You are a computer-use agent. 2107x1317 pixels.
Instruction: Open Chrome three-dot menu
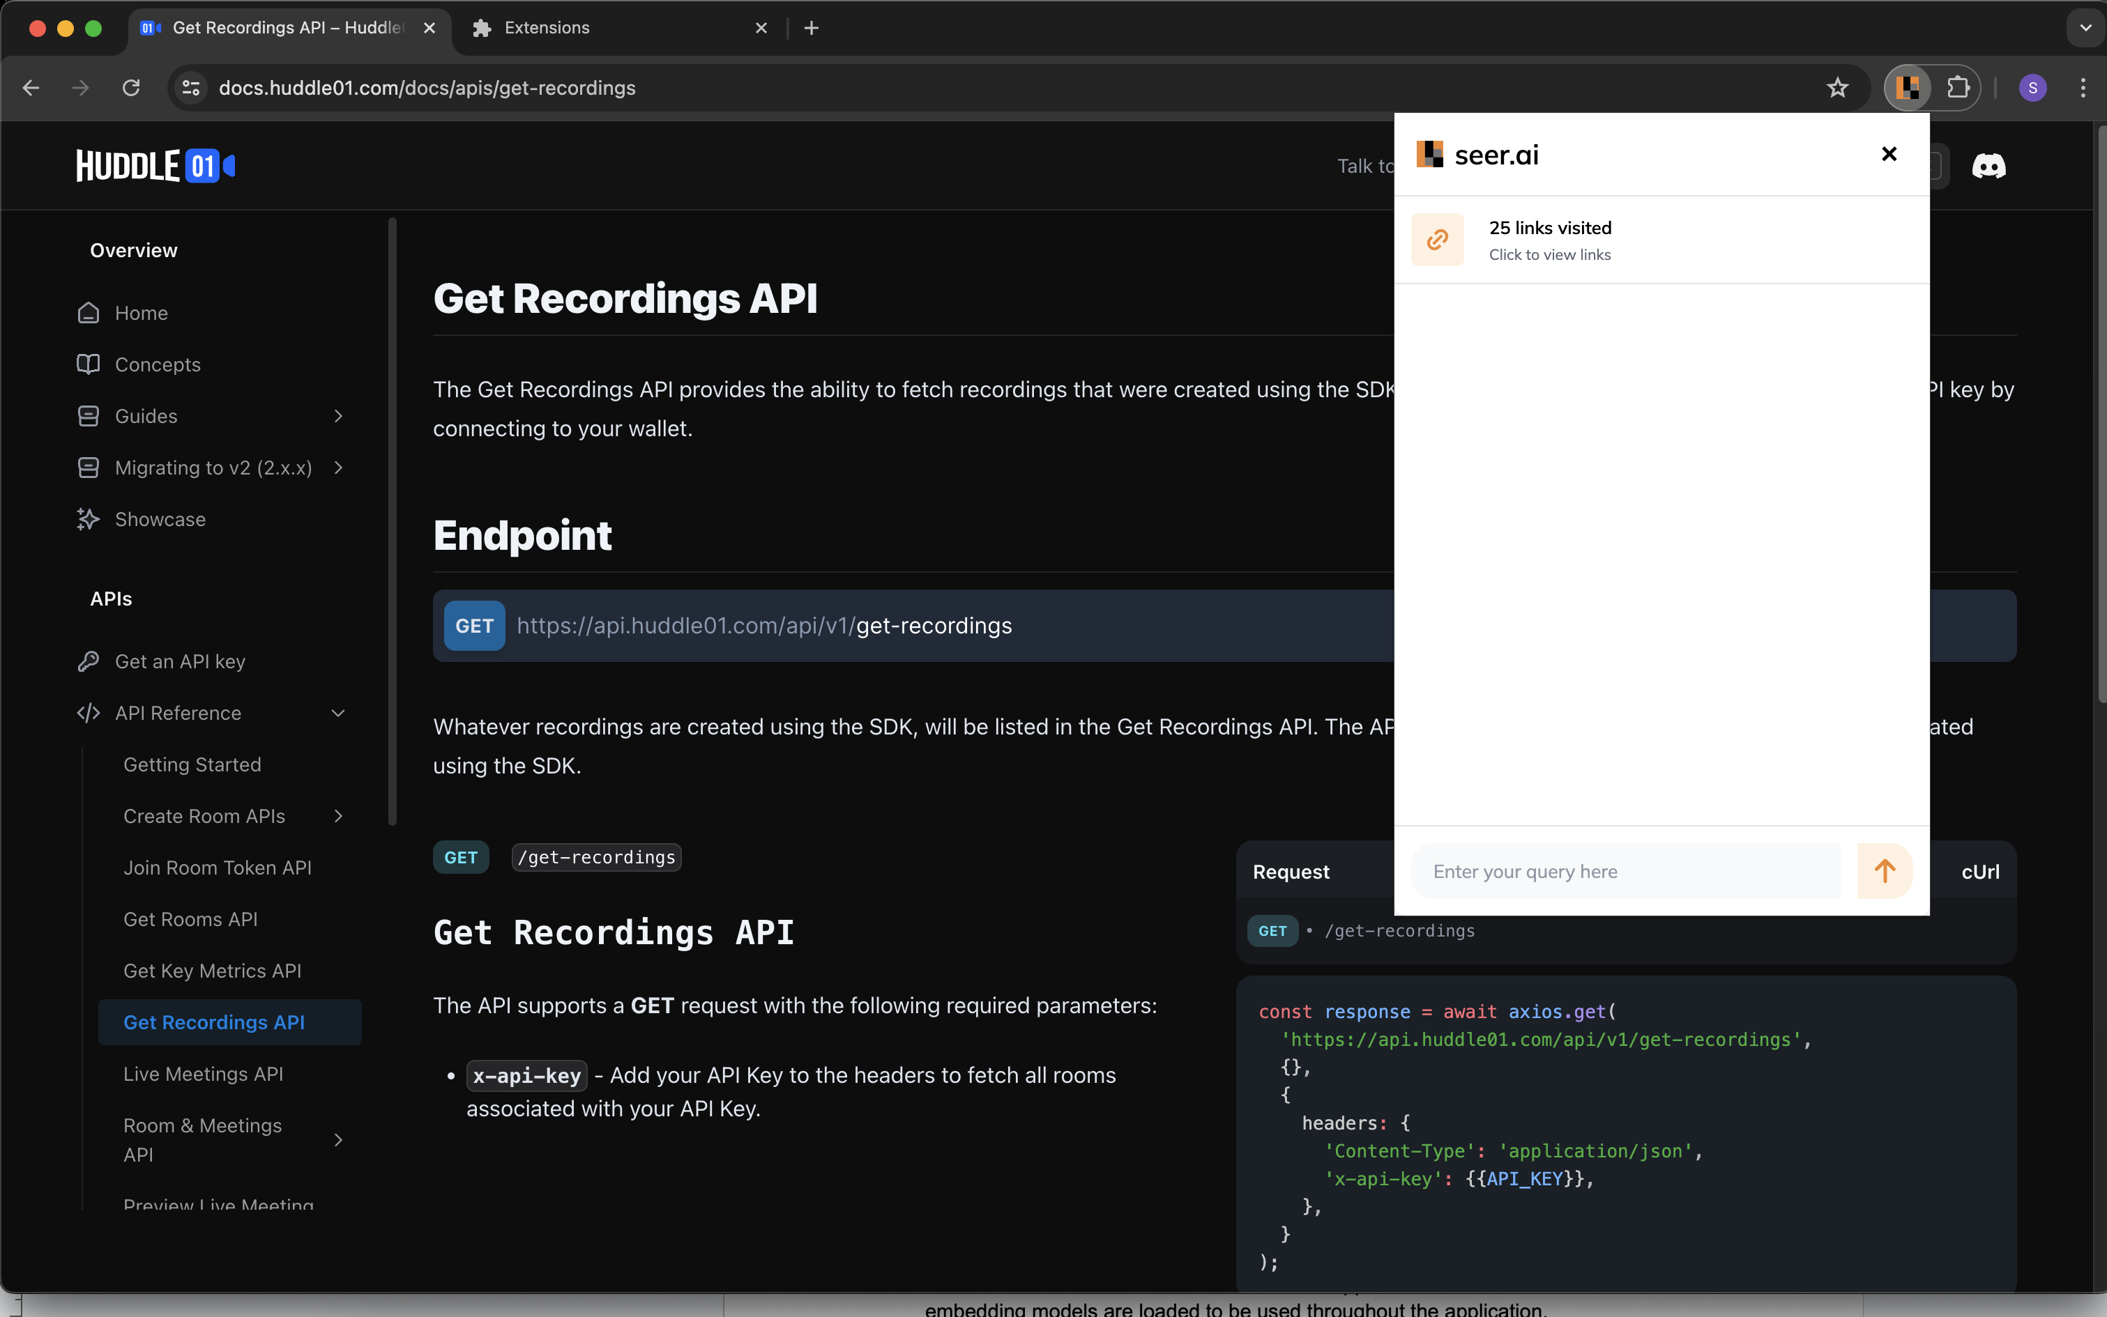[x=2083, y=87]
